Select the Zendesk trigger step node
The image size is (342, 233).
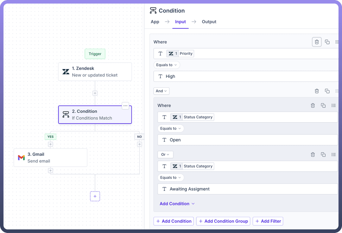[95, 72]
